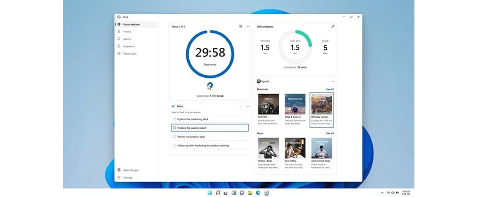This screenshot has width=478, height=197.
Task: Click 'Completed: 23 mins' text
Action: (x=295, y=67)
